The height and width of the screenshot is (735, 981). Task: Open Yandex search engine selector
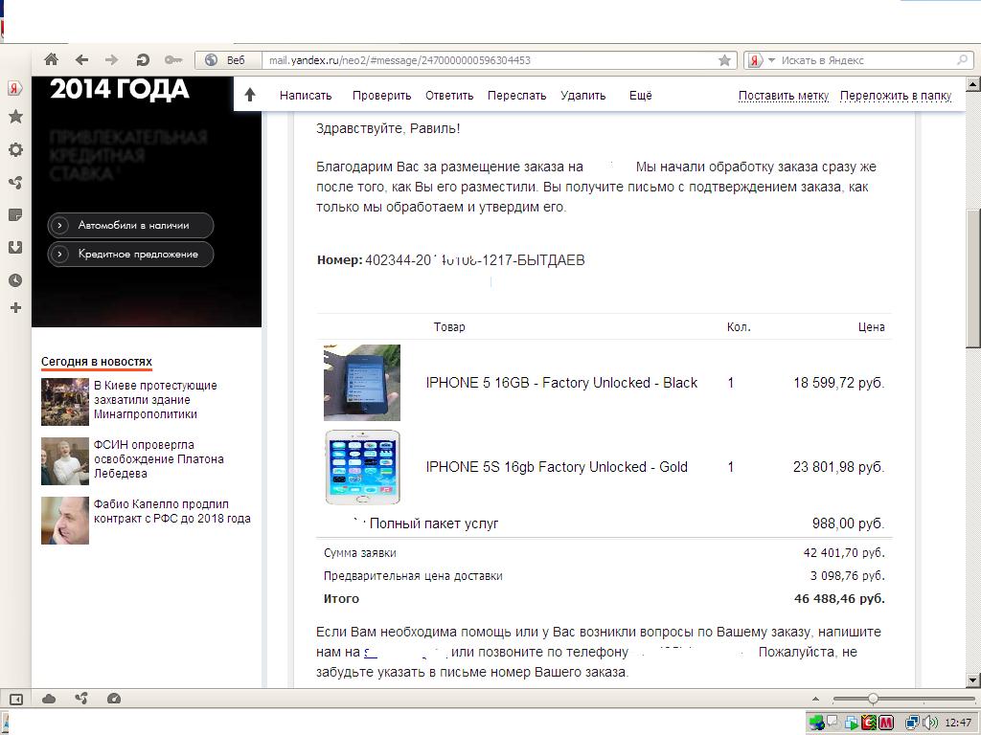tap(762, 60)
